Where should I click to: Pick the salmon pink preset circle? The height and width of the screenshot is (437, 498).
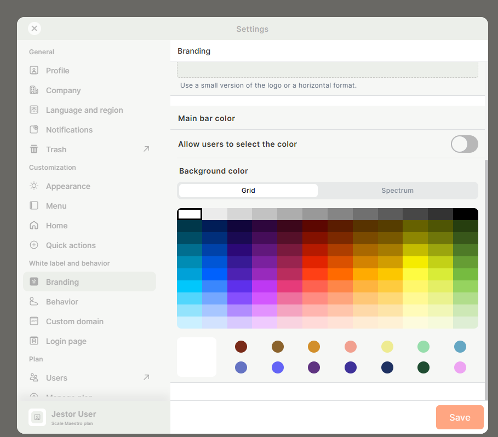tap(350, 347)
